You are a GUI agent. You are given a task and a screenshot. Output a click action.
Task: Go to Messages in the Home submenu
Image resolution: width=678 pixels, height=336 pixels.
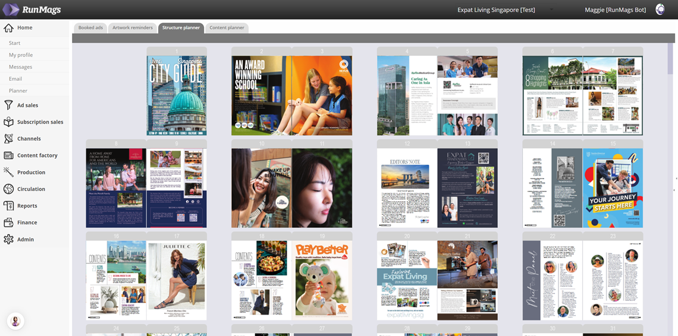coord(21,67)
